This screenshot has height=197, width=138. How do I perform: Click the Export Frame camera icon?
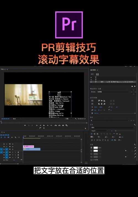(63, 126)
